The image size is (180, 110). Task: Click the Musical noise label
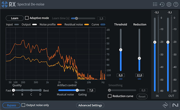pos(65,94)
